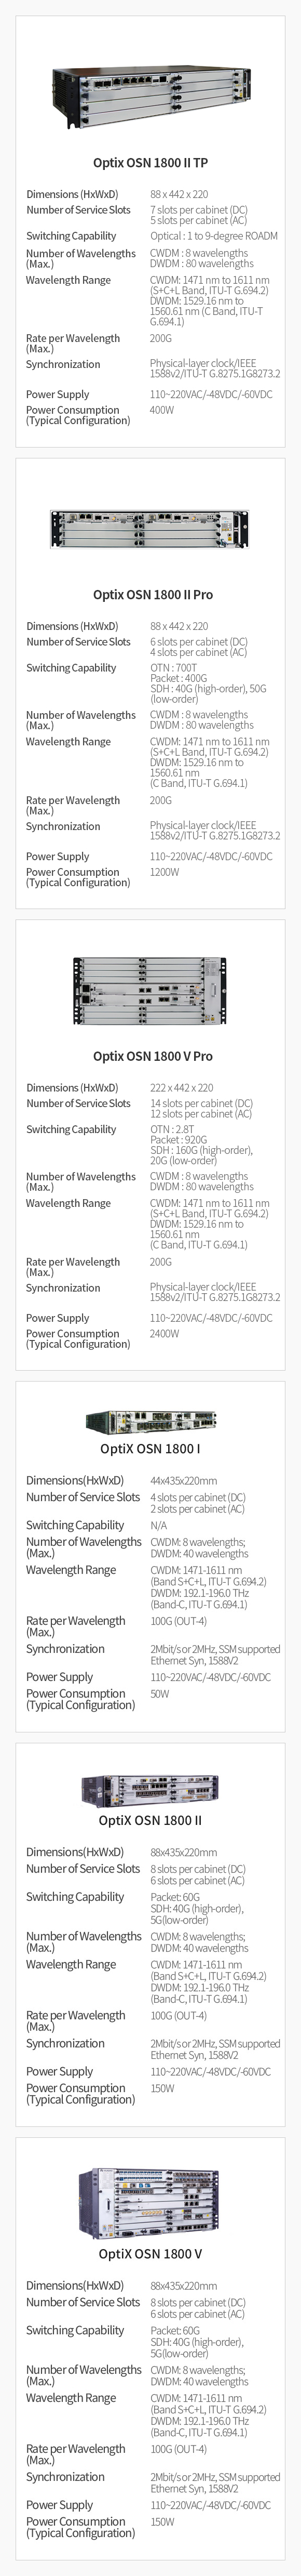Viewport: 301px width, 2576px height.
Task: Click the 2400W power consumption value
Action: (x=165, y=1333)
